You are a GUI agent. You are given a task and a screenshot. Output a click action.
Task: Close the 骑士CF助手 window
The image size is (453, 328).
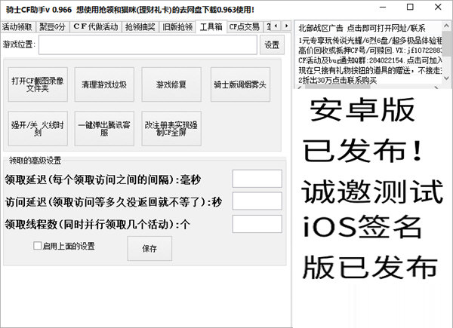pos(438,8)
